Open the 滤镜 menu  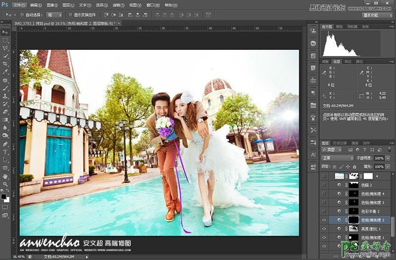(118, 5)
